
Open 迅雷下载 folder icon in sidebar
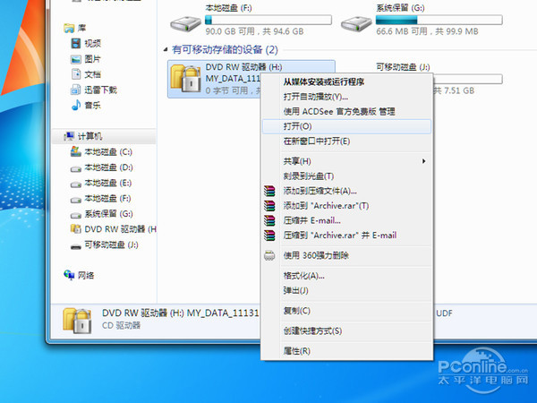pos(76,90)
